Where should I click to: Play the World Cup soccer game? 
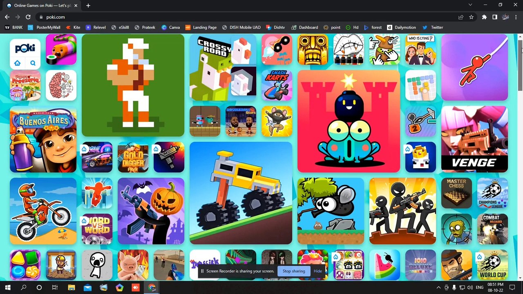point(492,265)
